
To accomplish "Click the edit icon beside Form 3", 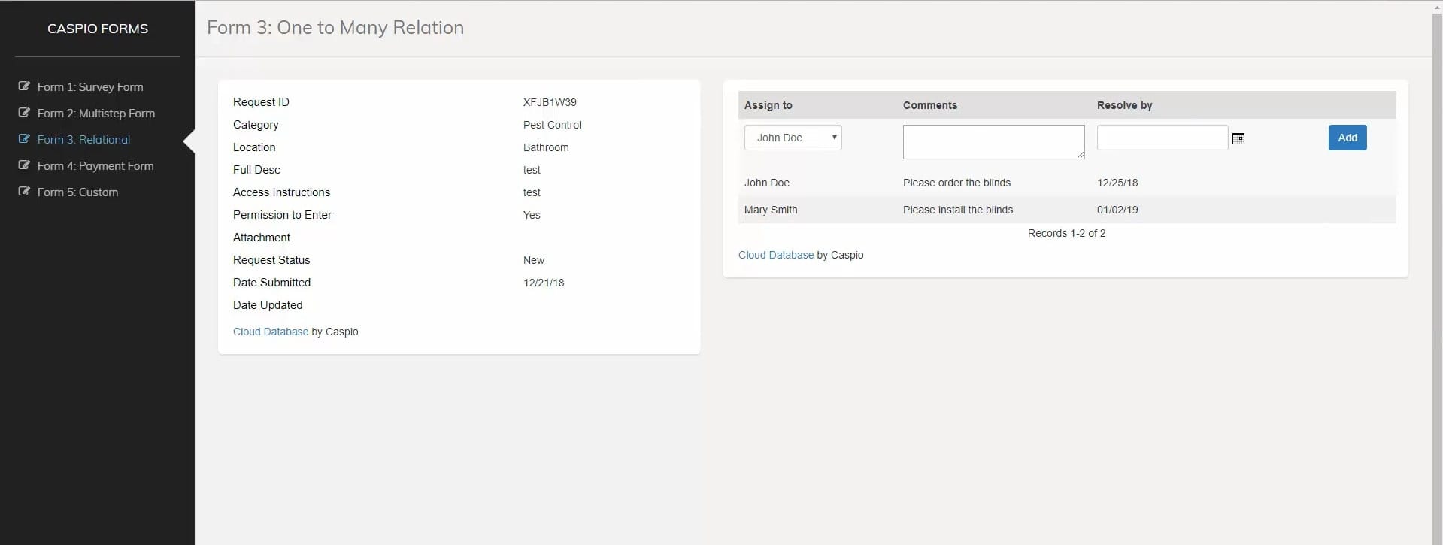I will point(24,139).
